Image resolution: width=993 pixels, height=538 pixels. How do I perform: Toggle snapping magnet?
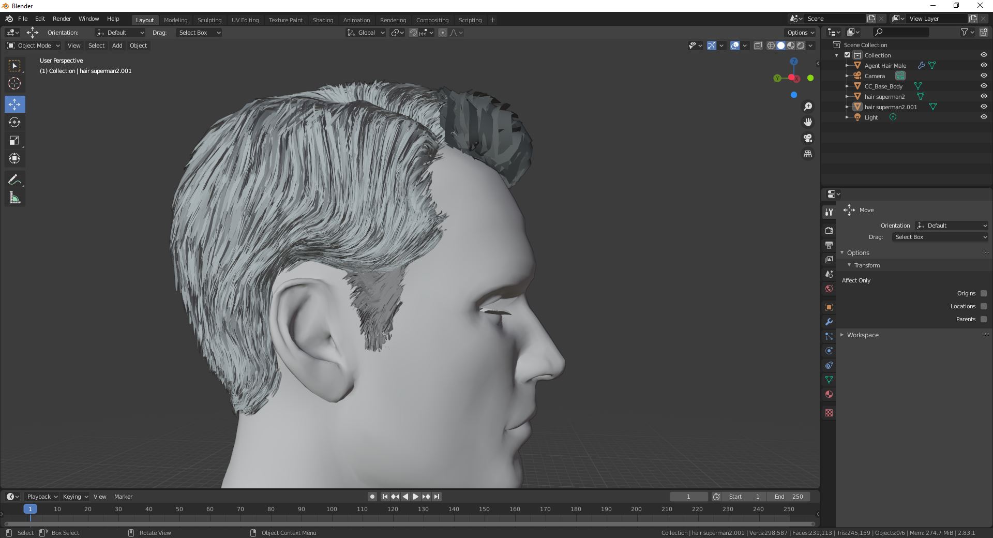(413, 33)
